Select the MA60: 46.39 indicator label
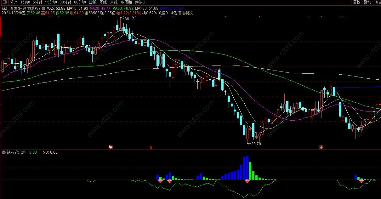The image size is (381, 199). (123, 8)
